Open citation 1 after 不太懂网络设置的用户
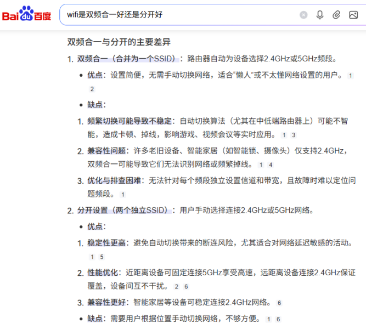This screenshot has height=329, width=366. [x=351, y=76]
